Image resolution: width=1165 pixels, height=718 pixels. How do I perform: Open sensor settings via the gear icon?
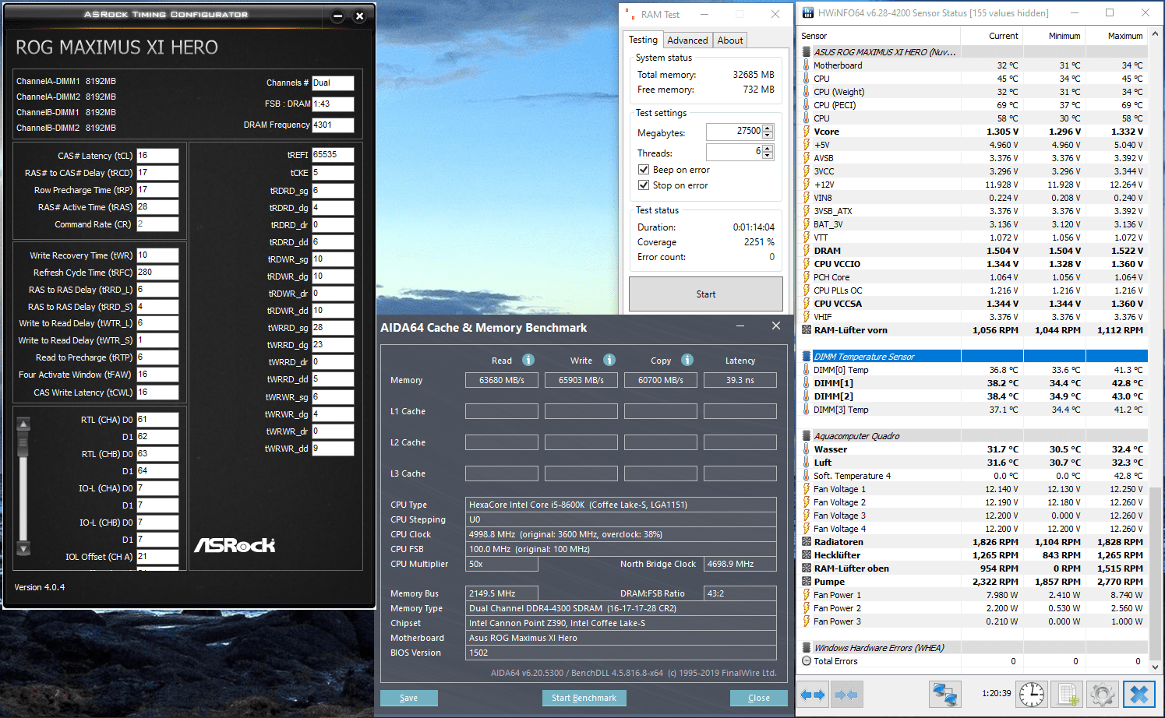click(x=1103, y=694)
